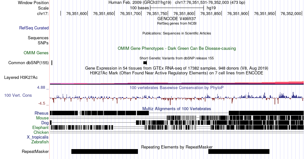The height and width of the screenshot is (159, 304).
Task: Click the Mouse species label
Action: pos(42,118)
